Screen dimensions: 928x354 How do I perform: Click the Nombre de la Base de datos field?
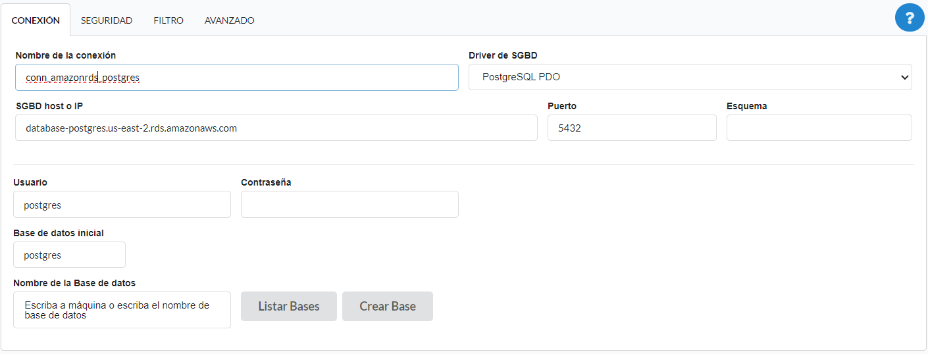click(122, 310)
